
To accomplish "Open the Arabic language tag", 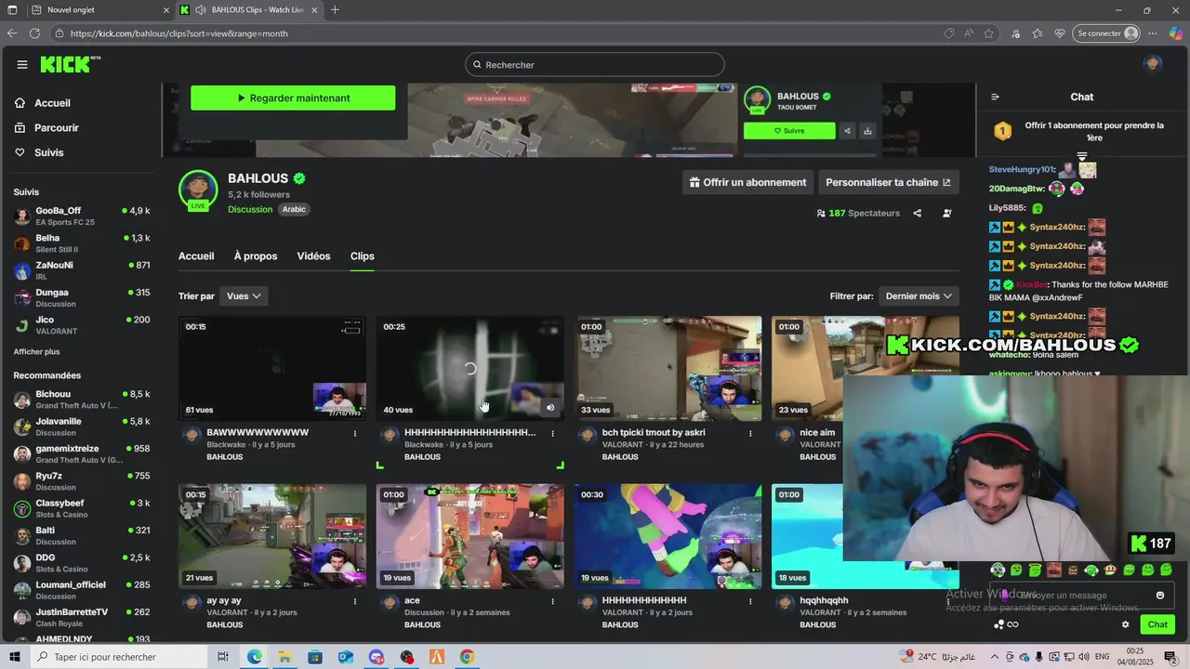I will (x=294, y=209).
